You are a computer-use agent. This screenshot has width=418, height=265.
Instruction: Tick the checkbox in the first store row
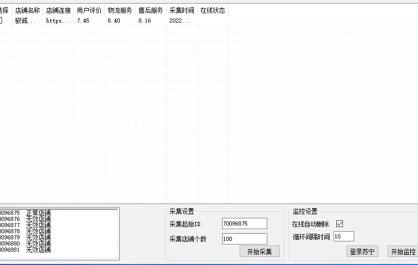pos(2,21)
